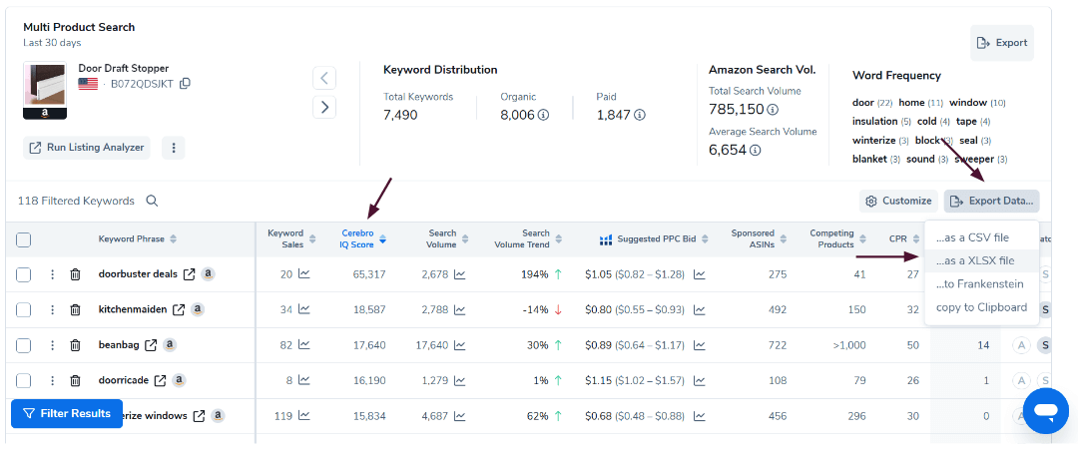Viewport: 1078px width, 459px height.
Task: Copy the ASIN B072QDSJKT
Action: (x=185, y=84)
